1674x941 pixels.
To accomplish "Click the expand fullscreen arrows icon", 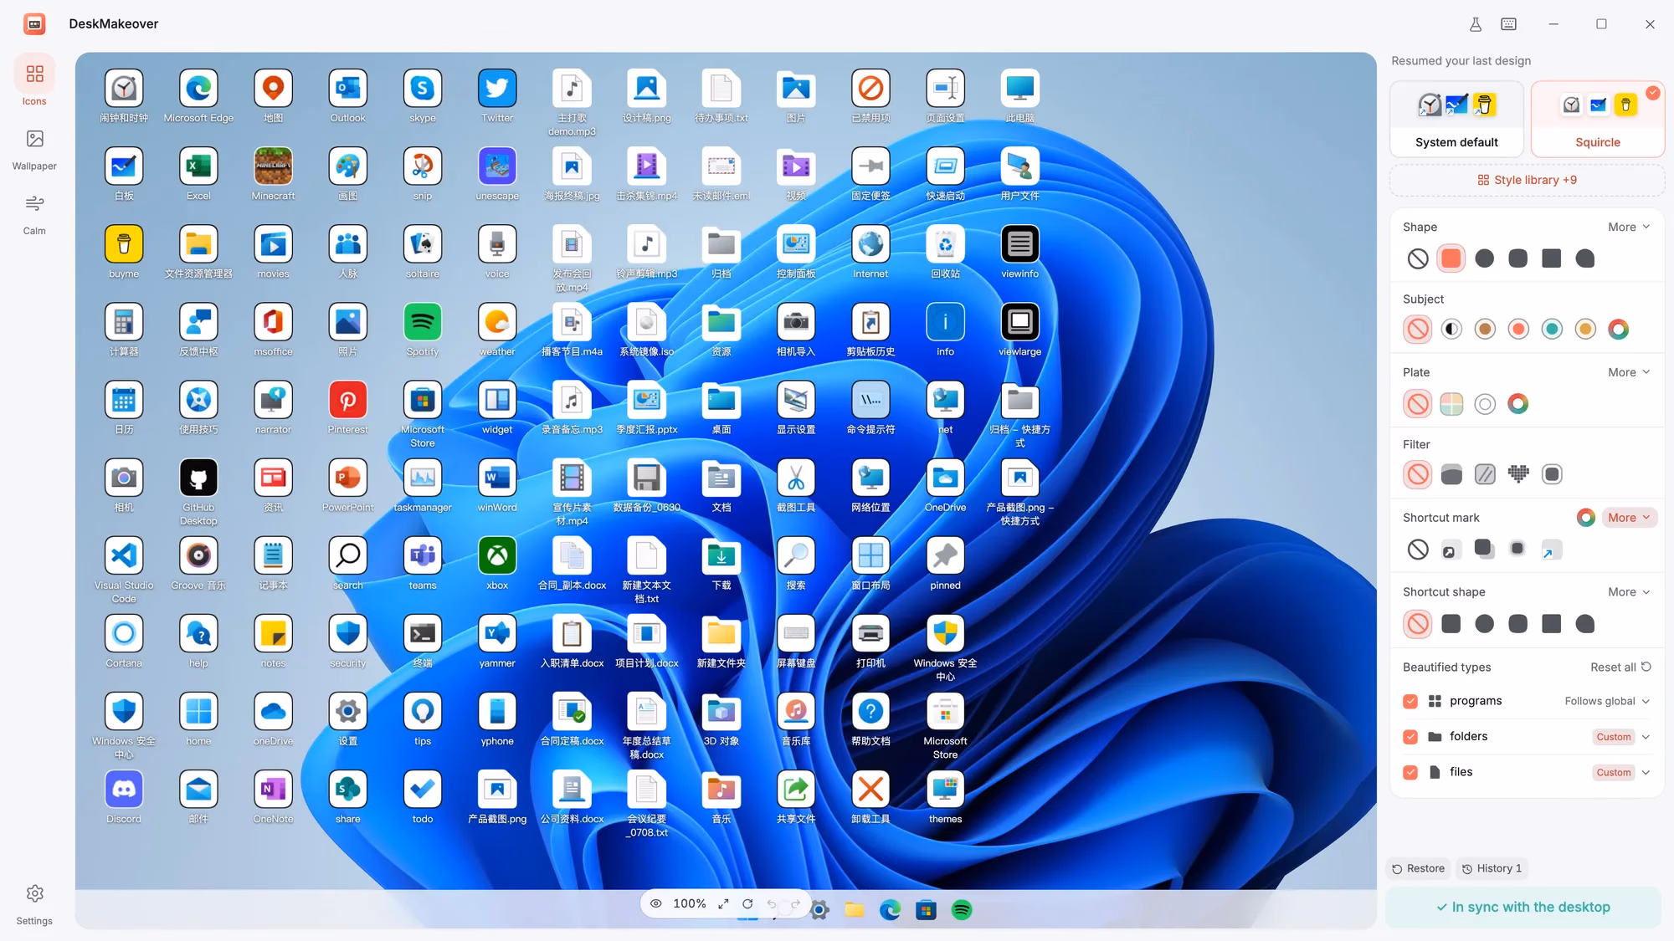I will 723,903.
